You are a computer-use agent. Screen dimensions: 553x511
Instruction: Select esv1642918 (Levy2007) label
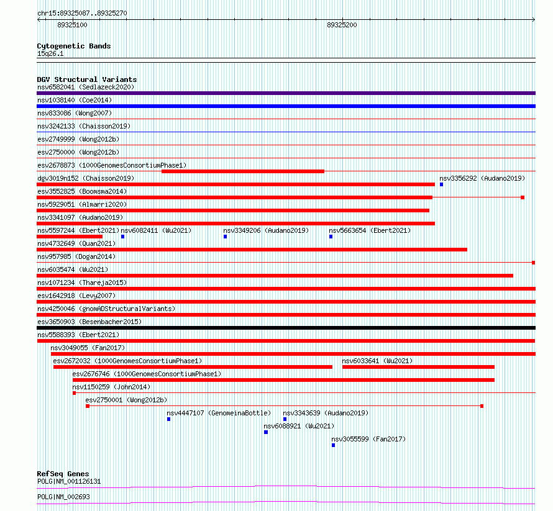point(76,296)
